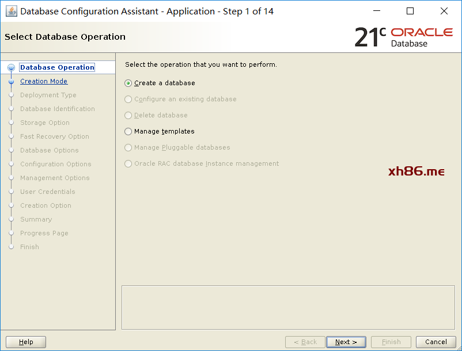462x351 pixels.
Task: Select the Create a database option
Action: point(128,83)
